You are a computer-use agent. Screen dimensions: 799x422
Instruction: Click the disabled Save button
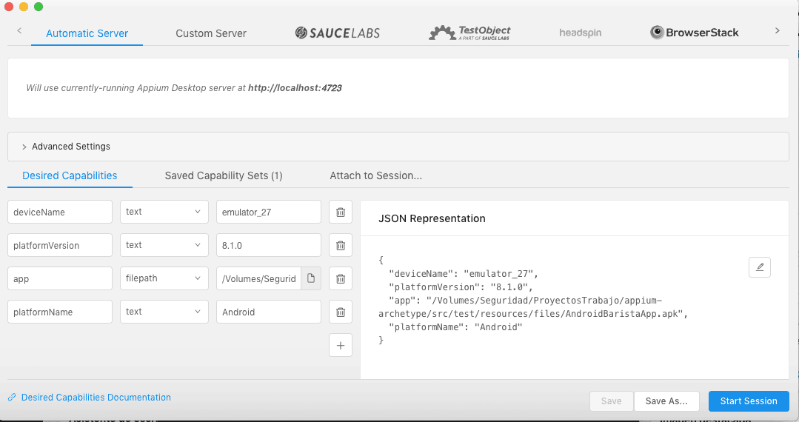(x=612, y=401)
